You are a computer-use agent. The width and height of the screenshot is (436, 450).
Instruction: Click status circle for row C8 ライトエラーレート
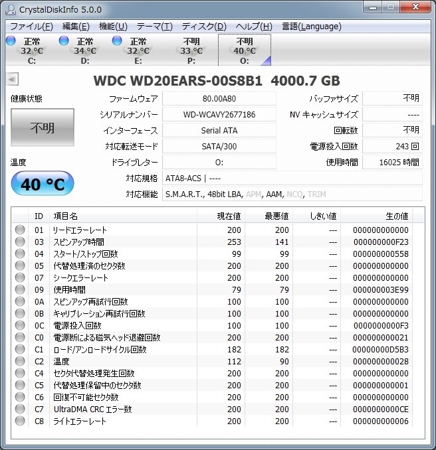click(x=20, y=421)
